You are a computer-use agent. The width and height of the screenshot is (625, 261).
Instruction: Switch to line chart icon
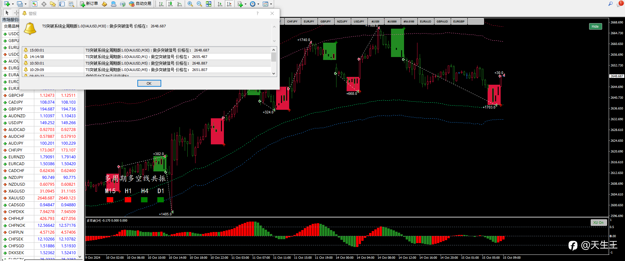180,4
